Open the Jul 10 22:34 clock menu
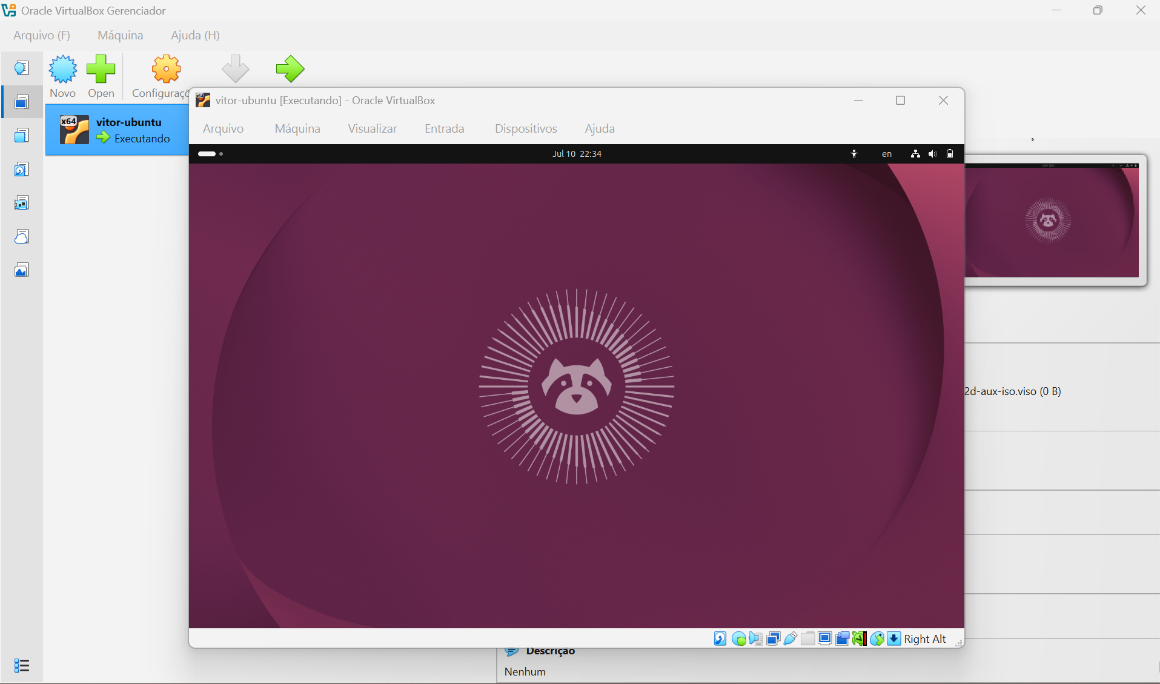Viewport: 1160px width, 684px height. (577, 154)
